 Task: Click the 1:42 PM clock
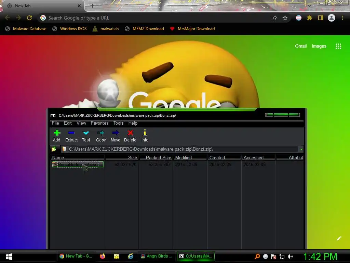[x=320, y=256]
